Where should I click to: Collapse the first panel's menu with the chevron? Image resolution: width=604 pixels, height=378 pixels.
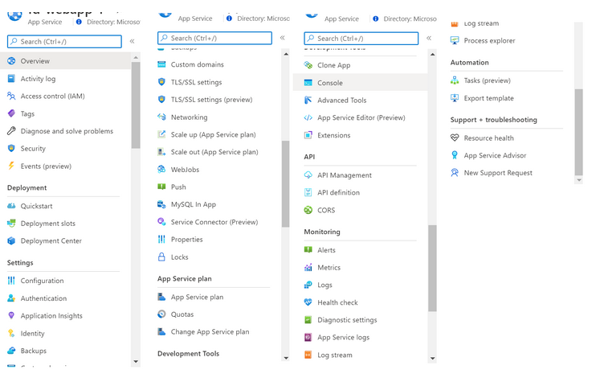click(x=132, y=41)
